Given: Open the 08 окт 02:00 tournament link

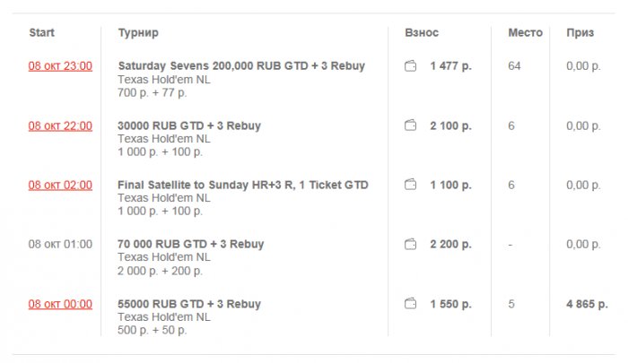Looking at the screenshot, I should point(60,186).
